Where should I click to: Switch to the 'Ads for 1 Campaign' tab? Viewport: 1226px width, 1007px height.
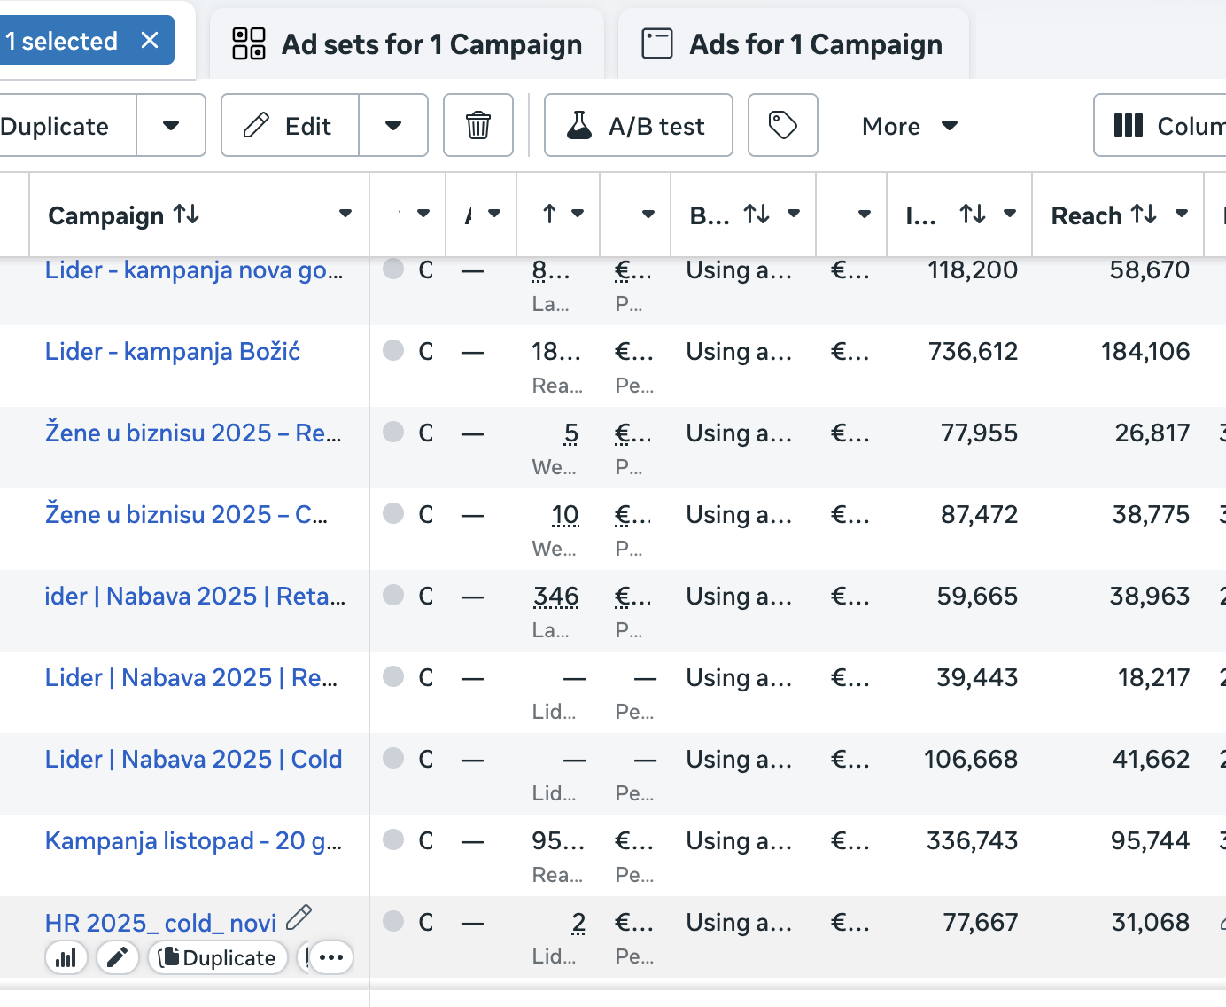point(793,44)
